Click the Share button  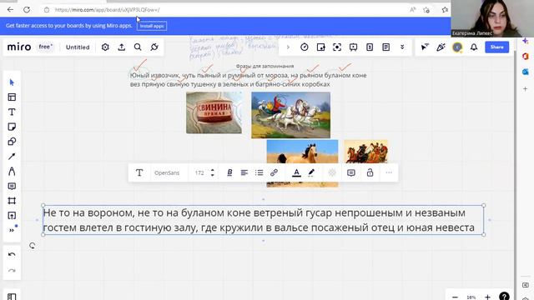coord(497,47)
